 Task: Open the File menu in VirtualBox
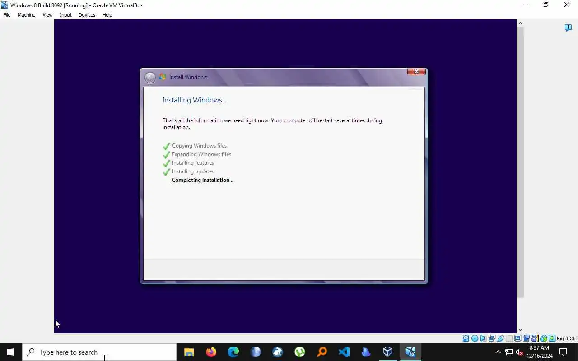(x=7, y=15)
